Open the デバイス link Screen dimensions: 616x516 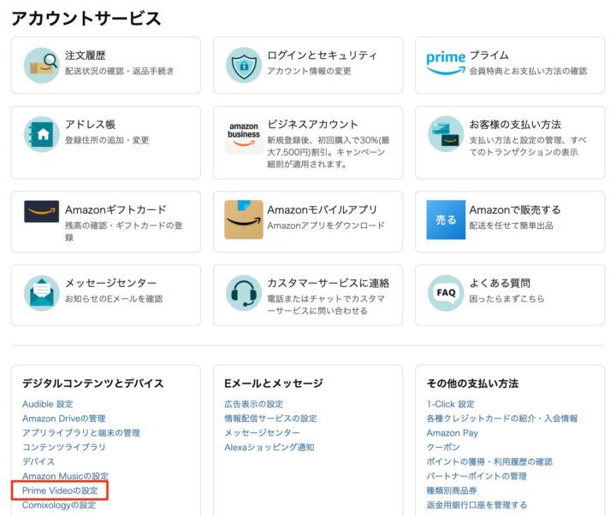(x=38, y=461)
